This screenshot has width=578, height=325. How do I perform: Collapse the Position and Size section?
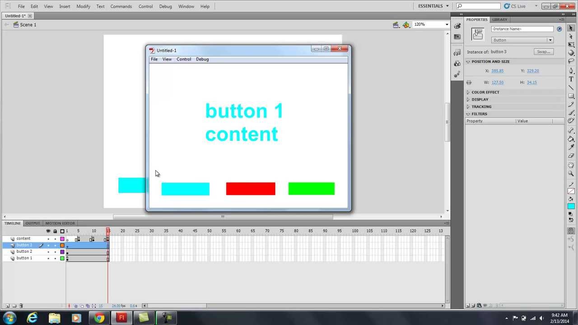pyautogui.click(x=468, y=62)
